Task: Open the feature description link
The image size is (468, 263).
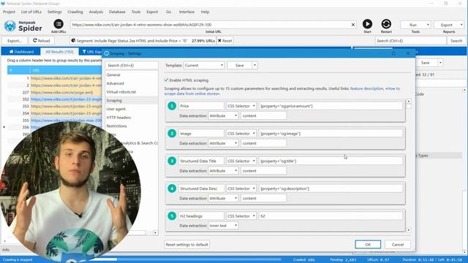Action: [x=367, y=88]
